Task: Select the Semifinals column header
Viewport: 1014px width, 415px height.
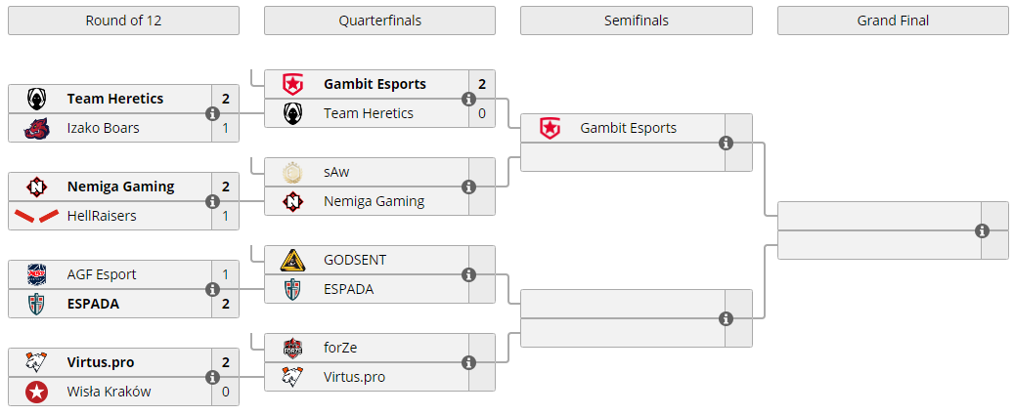Action: click(636, 21)
